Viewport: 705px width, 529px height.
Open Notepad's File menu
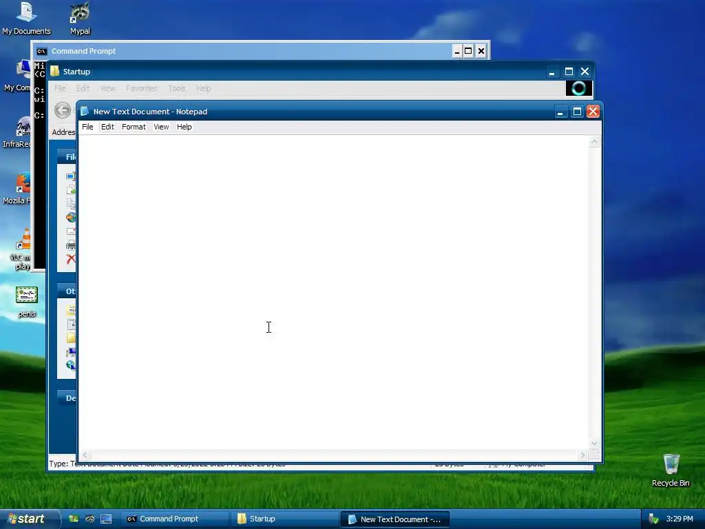(87, 127)
